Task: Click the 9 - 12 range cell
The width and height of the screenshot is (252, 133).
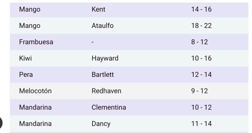Action: coord(199,91)
